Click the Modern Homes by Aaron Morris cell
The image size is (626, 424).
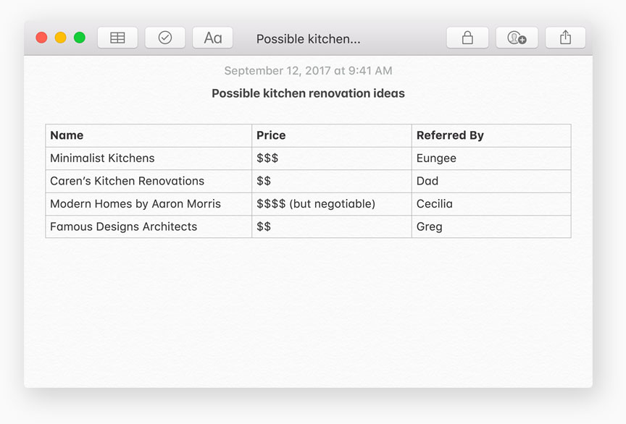coord(149,204)
